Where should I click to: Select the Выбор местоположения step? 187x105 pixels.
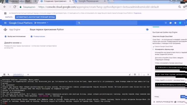(15, 36)
